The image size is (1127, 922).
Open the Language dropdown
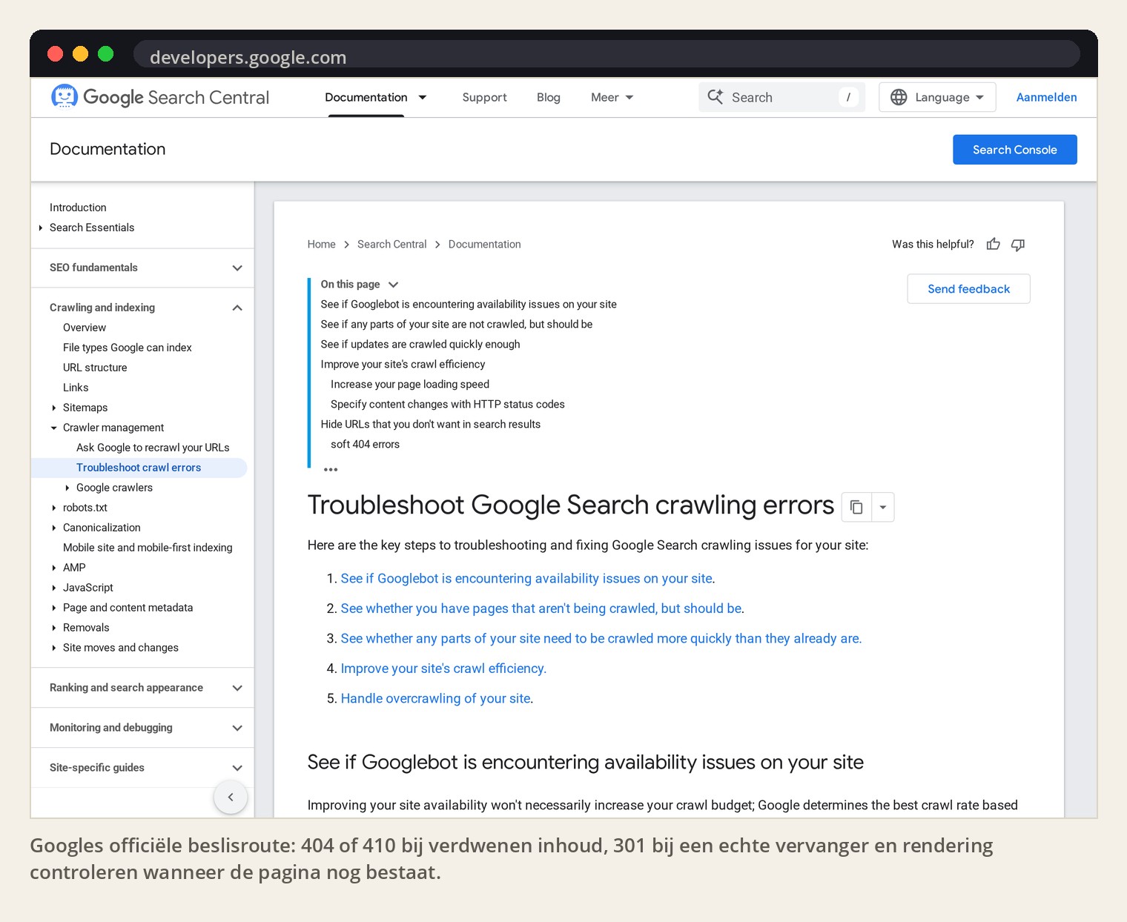937,97
